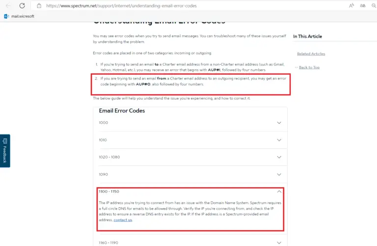
Task: Click the URL address bar field
Action: click(x=188, y=5)
